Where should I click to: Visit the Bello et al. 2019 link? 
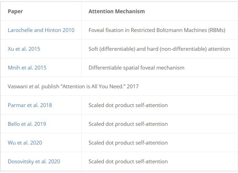coord(27,124)
